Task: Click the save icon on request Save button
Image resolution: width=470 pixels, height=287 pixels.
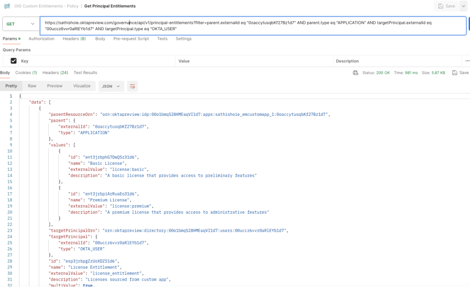Action: pos(441,6)
